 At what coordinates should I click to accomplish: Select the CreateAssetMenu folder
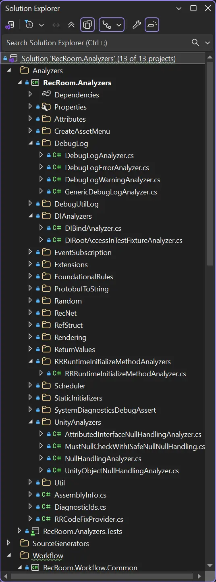coord(82,131)
